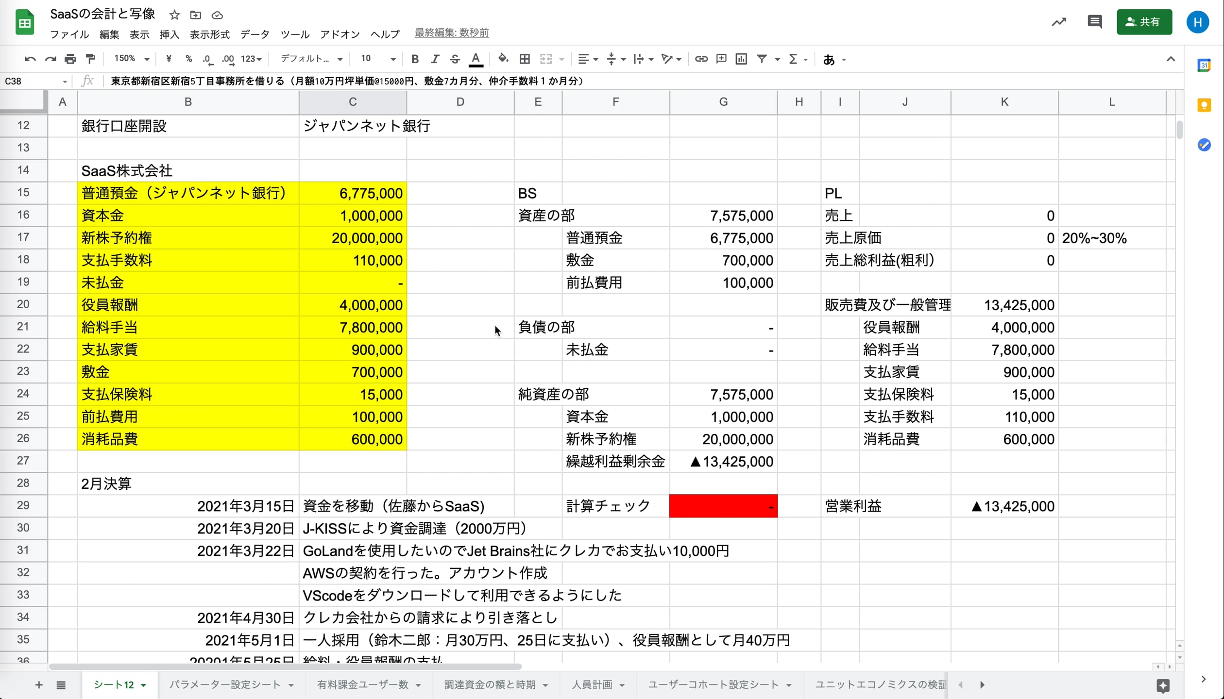Open 最終編集 version history link
This screenshot has width=1224, height=699.
tap(451, 33)
